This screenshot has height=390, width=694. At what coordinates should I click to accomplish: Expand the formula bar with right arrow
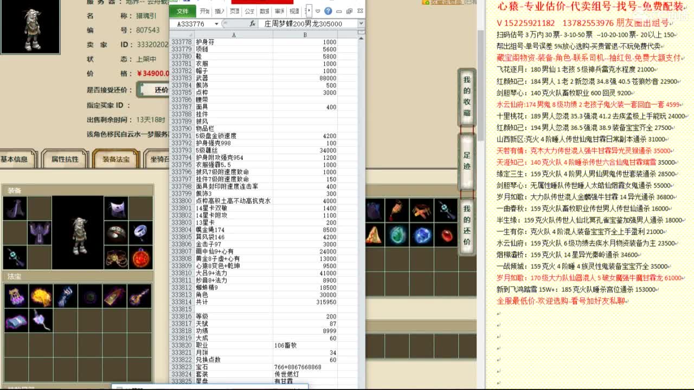[x=361, y=24]
